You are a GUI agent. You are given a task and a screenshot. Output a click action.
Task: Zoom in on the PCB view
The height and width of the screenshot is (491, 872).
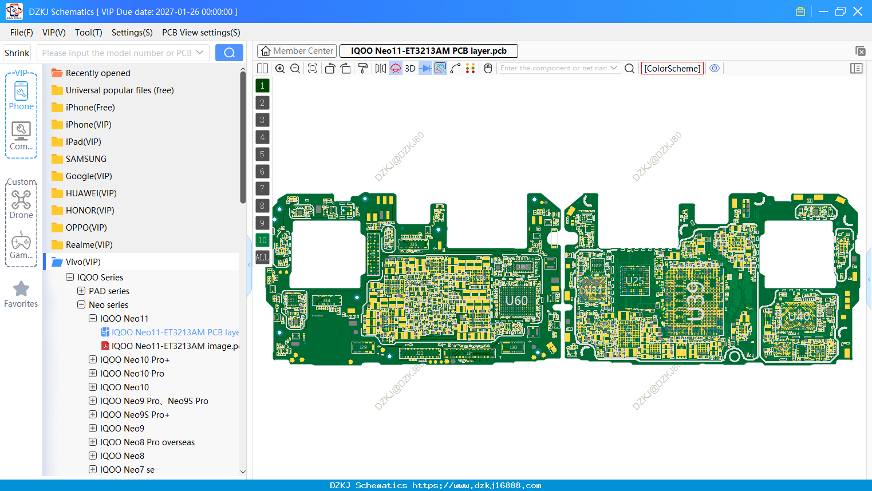280,68
